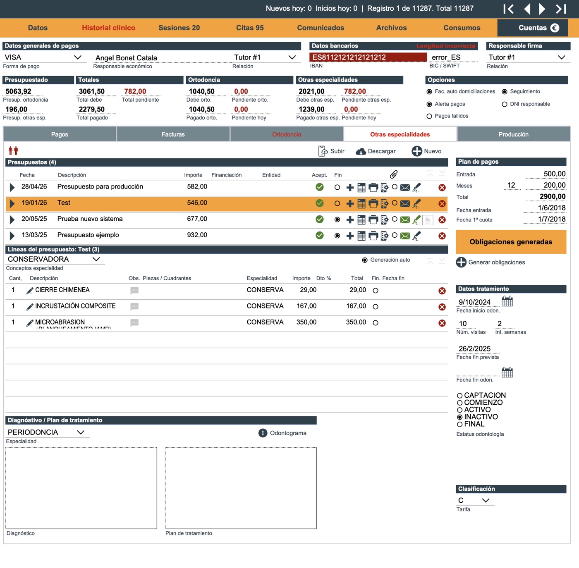Print the Test budget row
Viewport: 579px width, 568px height.
[373, 203]
